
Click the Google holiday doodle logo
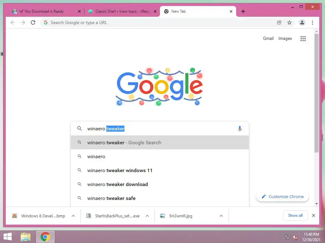159,86
